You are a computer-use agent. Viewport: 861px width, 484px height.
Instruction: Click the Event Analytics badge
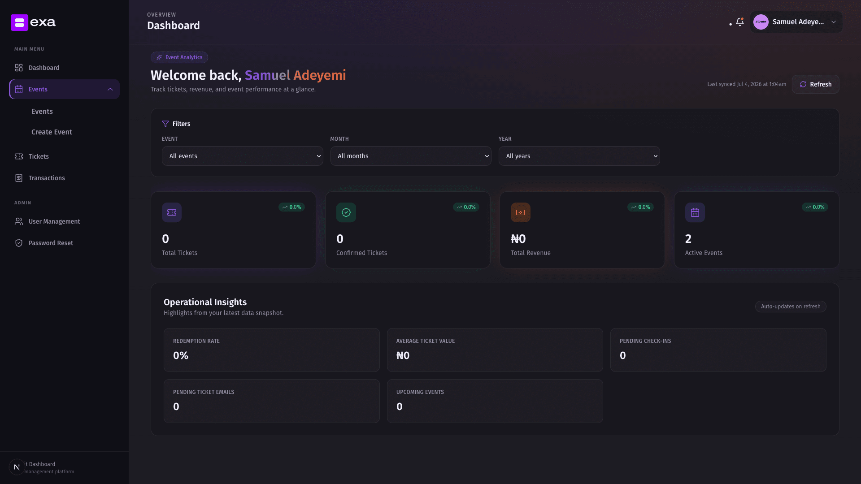coord(179,57)
